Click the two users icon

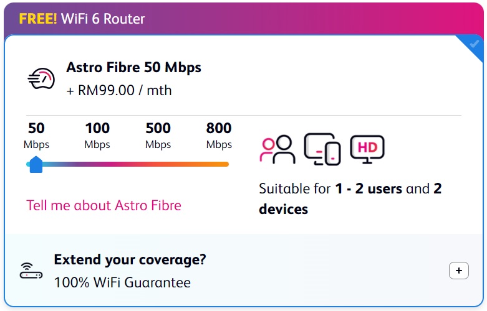pyautogui.click(x=277, y=149)
